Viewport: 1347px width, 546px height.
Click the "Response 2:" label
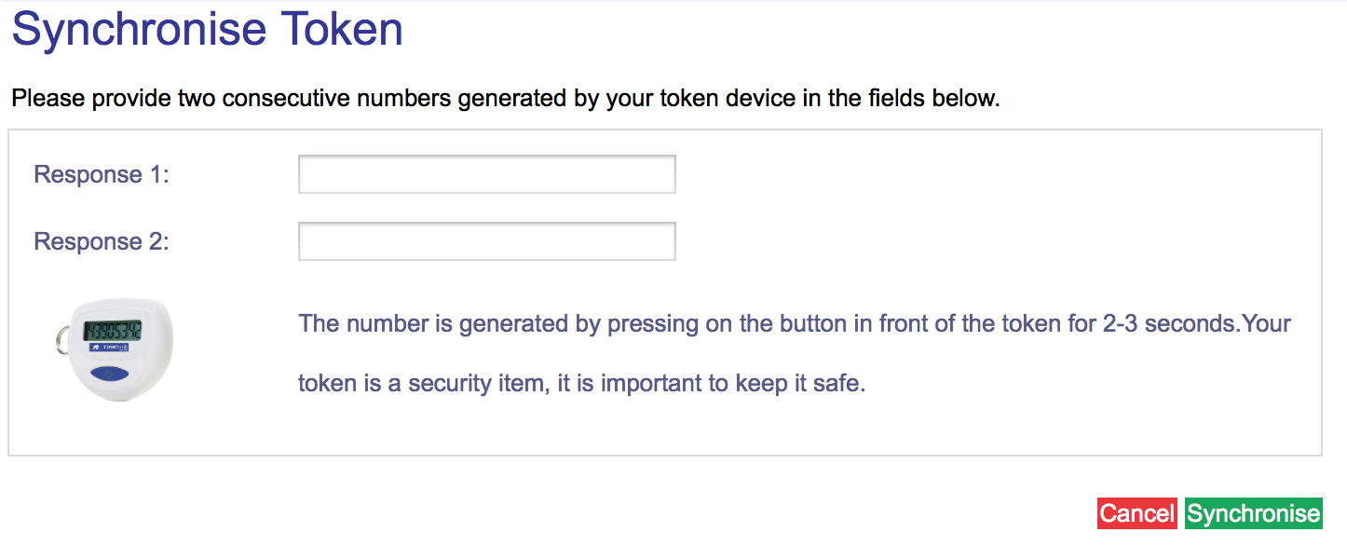[x=102, y=241]
